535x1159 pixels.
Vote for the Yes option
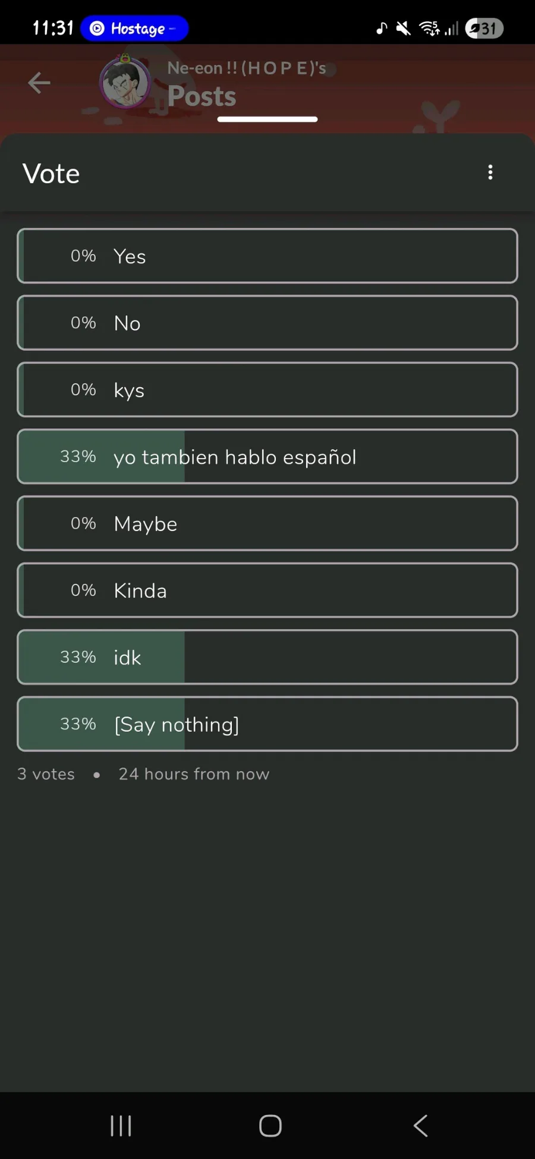(267, 256)
